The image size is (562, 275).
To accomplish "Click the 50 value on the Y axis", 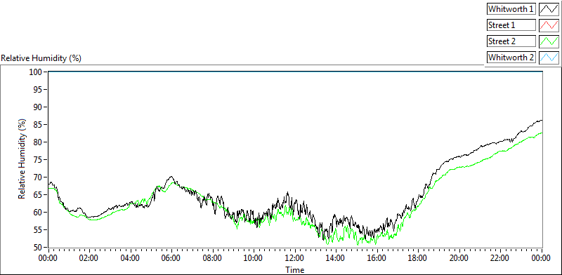I will (x=38, y=248).
